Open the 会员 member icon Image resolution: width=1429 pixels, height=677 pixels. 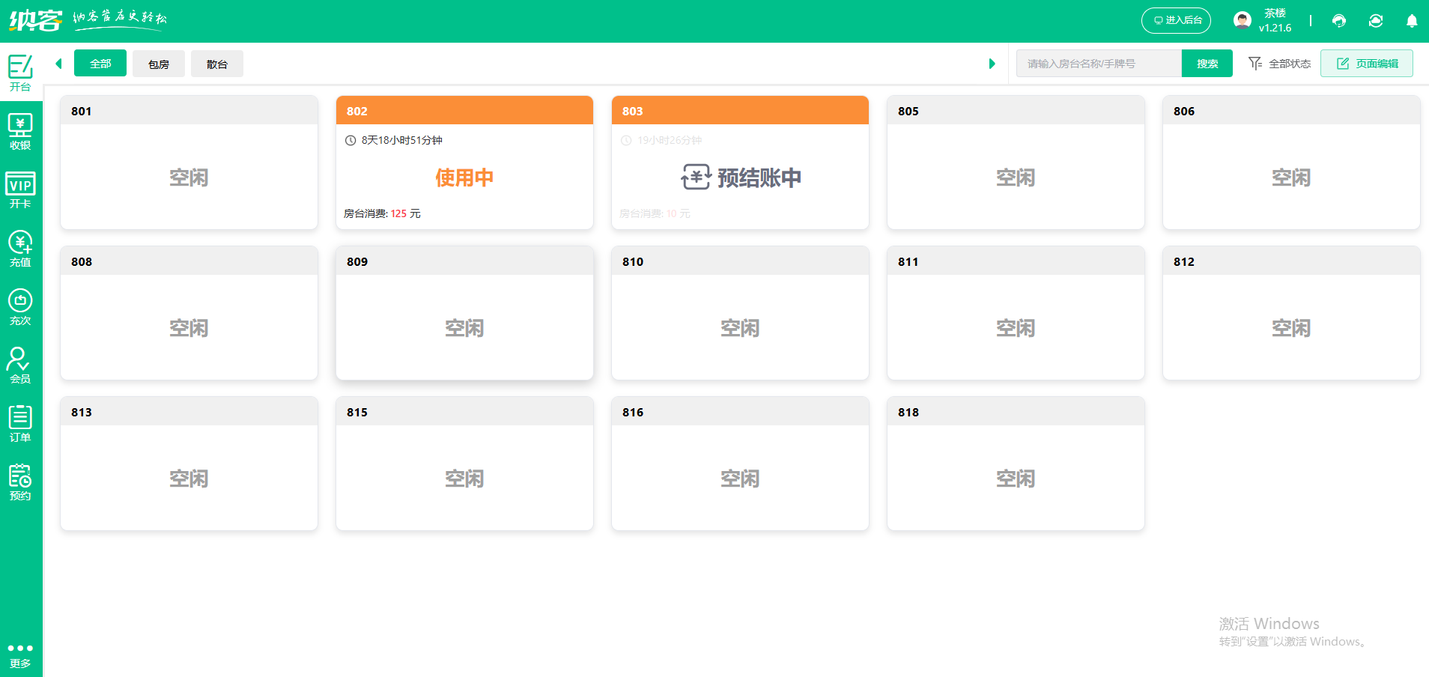(20, 365)
